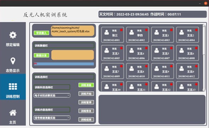The image size is (209, 128).
Task: Click the 训练控制 grid icon
Action: [13, 87]
